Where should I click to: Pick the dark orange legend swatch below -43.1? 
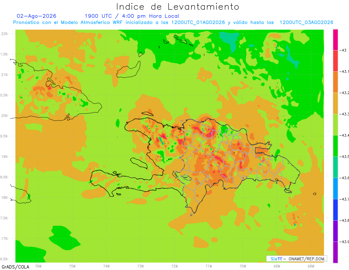point(335,82)
